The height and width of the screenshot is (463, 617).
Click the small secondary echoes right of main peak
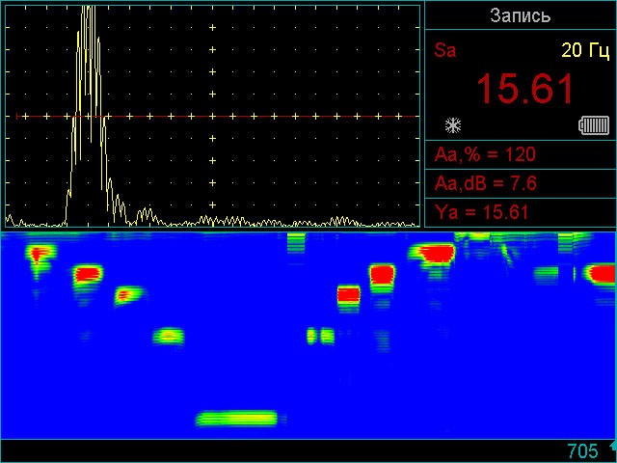click(145, 214)
